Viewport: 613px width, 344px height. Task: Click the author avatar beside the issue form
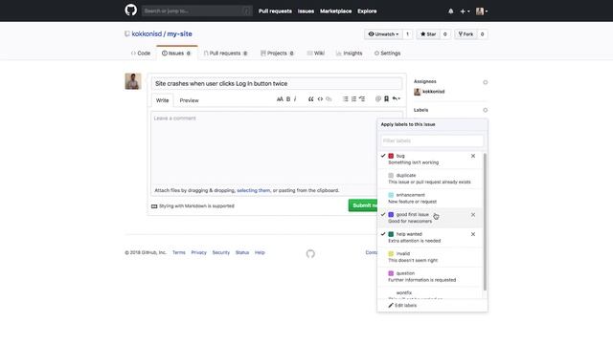click(x=133, y=81)
